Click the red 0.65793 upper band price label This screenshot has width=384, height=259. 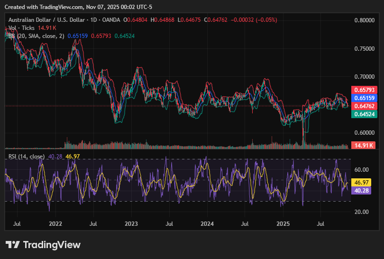coord(363,90)
